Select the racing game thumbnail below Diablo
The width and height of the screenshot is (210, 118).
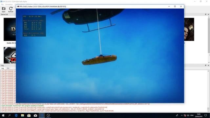point(10,55)
